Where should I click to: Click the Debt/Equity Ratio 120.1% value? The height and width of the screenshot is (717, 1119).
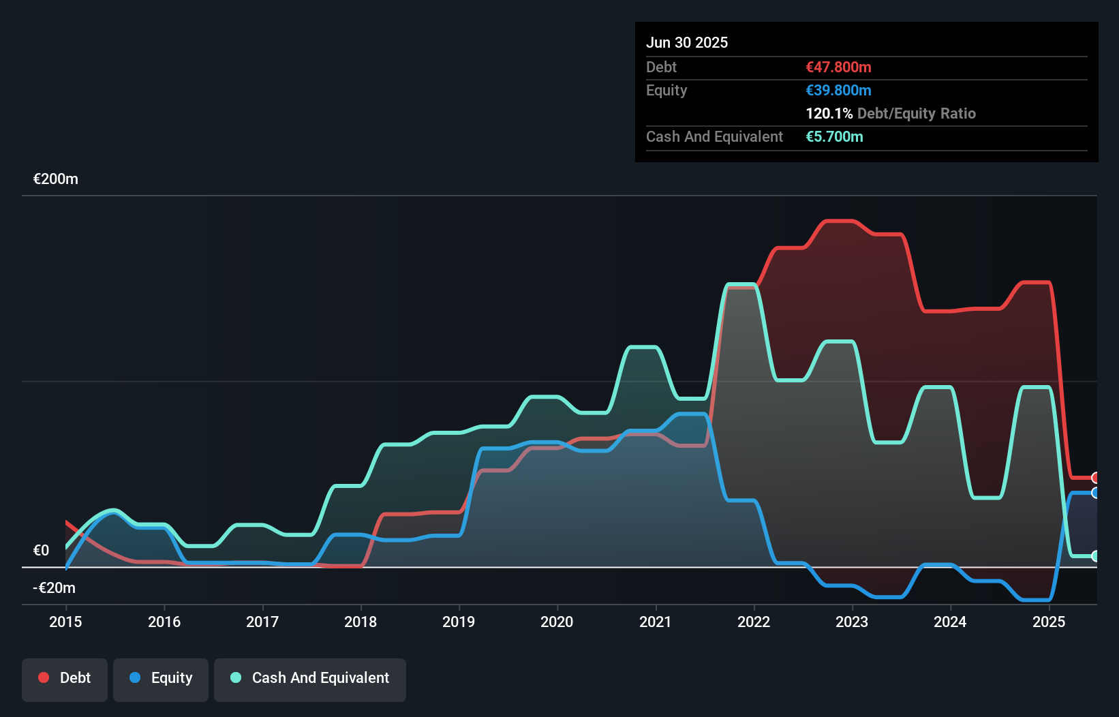click(x=829, y=113)
